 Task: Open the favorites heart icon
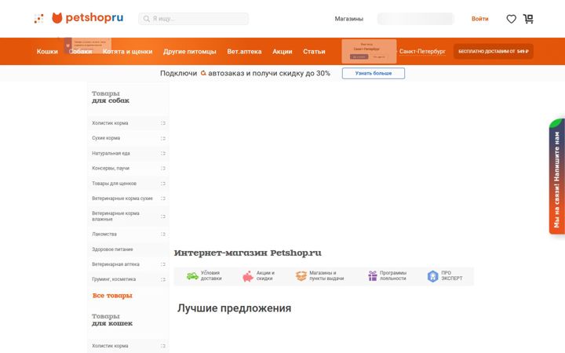(x=511, y=19)
